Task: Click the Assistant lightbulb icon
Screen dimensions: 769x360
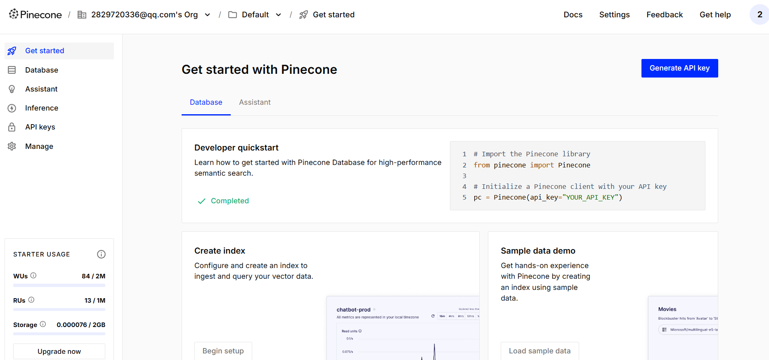Action: coord(12,89)
